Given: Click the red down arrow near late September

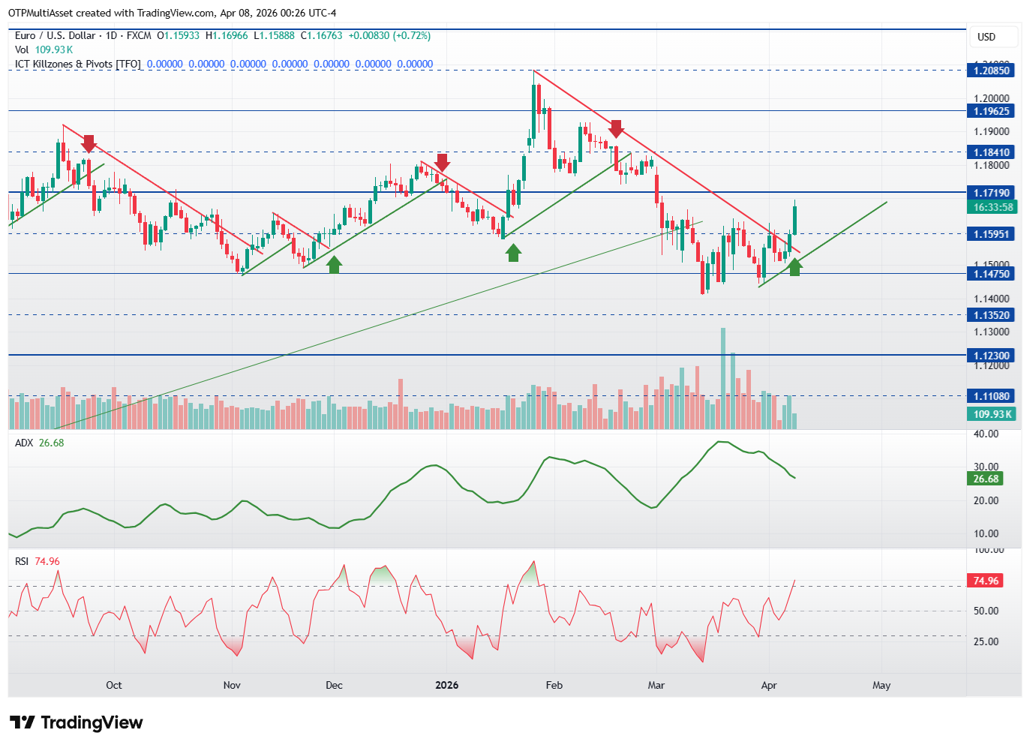Looking at the screenshot, I should pyautogui.click(x=89, y=144).
